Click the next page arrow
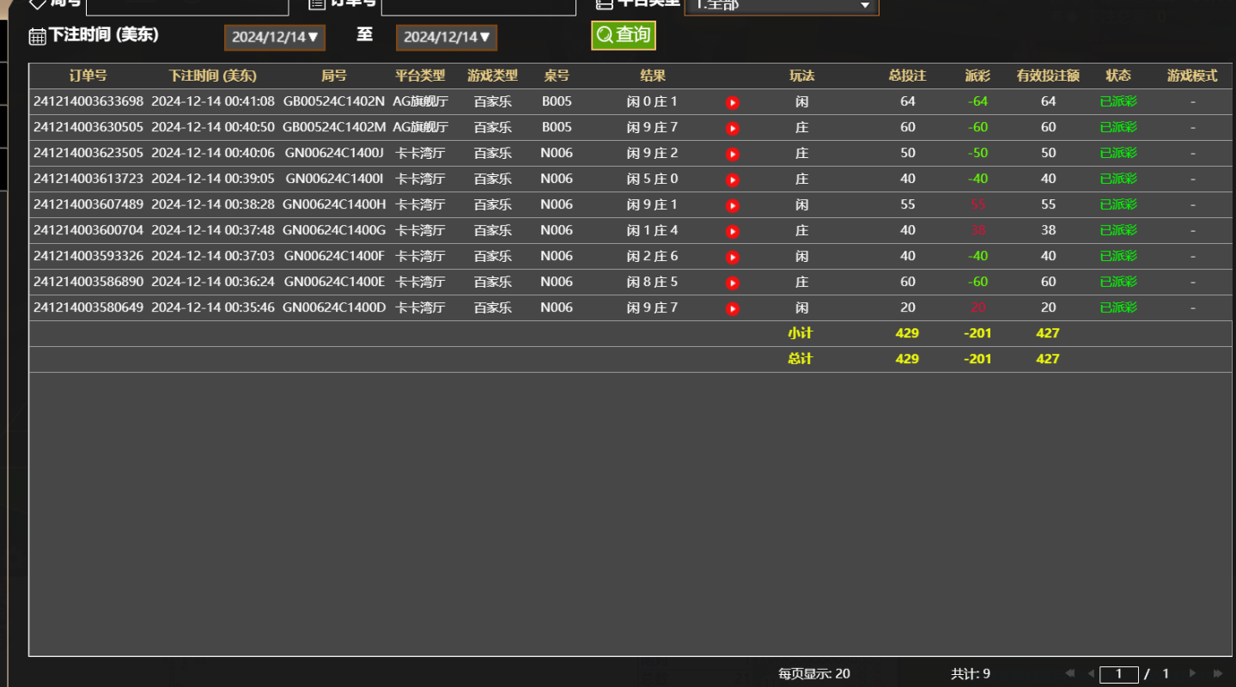This screenshot has width=1236, height=687. 1190,673
